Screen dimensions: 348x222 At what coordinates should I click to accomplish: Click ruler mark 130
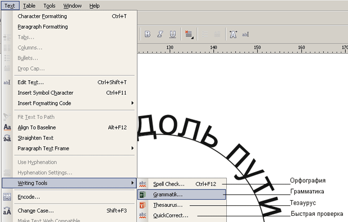[170, 48]
